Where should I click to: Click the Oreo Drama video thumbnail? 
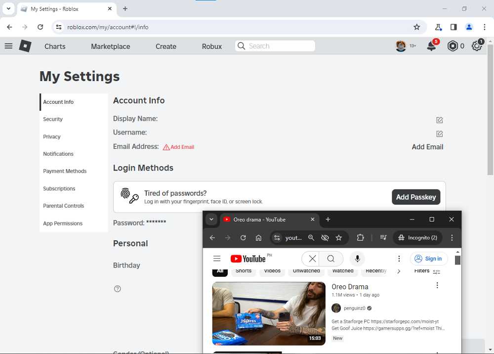click(x=269, y=313)
